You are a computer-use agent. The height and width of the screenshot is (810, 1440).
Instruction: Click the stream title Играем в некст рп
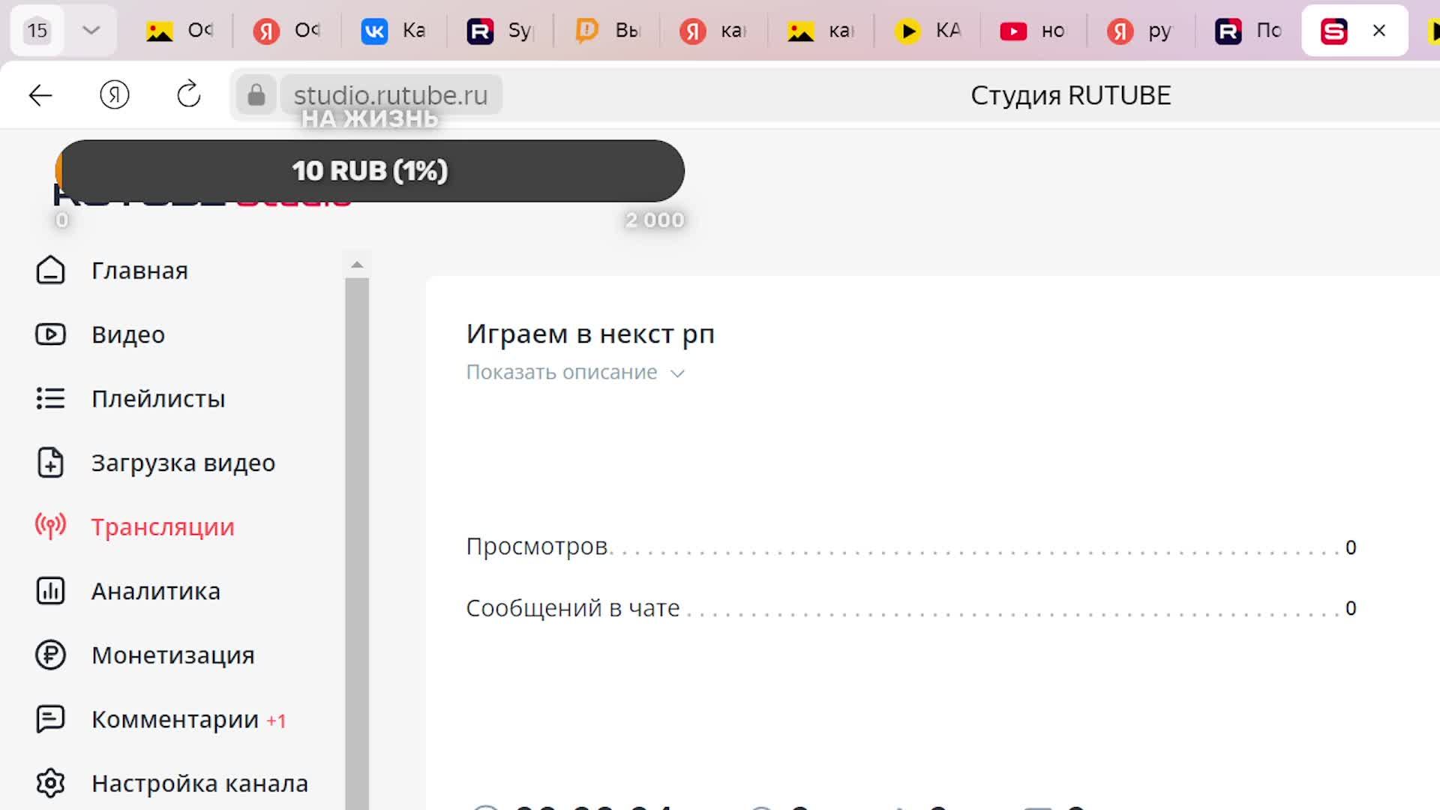point(590,334)
